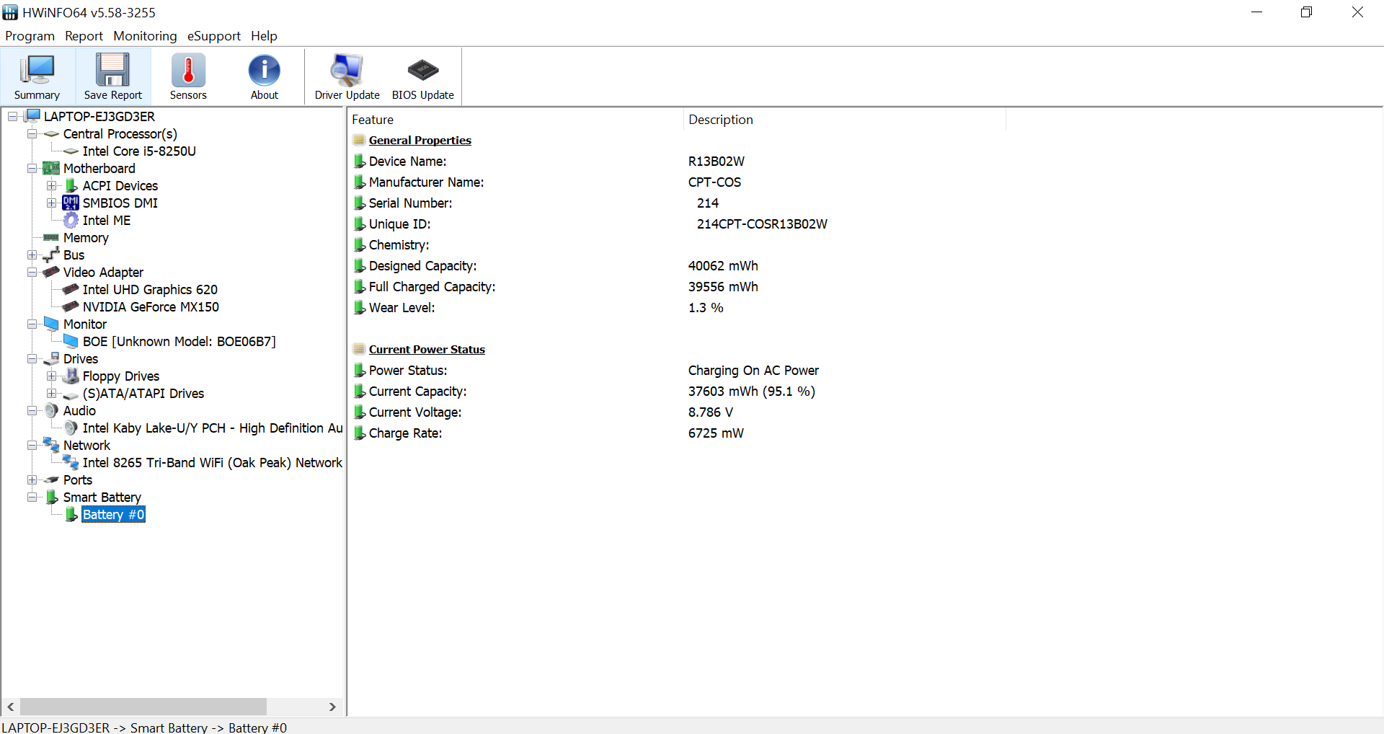
Task: Click the HWiNFO64 title bar app icon
Action: pyautogui.click(x=10, y=12)
